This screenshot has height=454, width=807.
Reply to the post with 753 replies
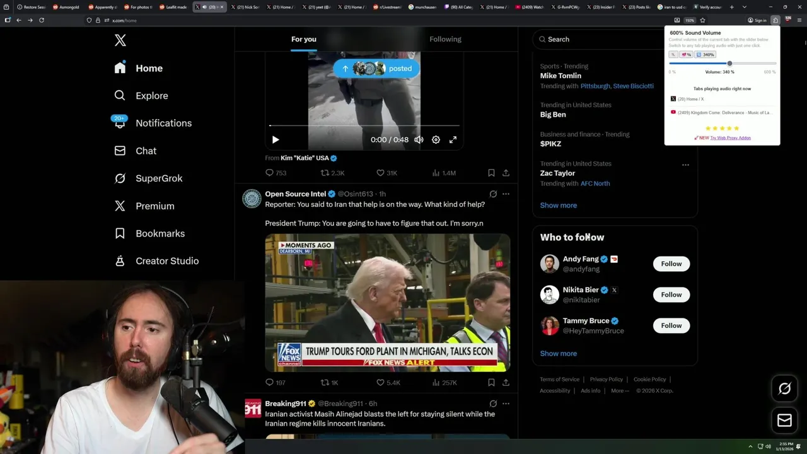276,173
